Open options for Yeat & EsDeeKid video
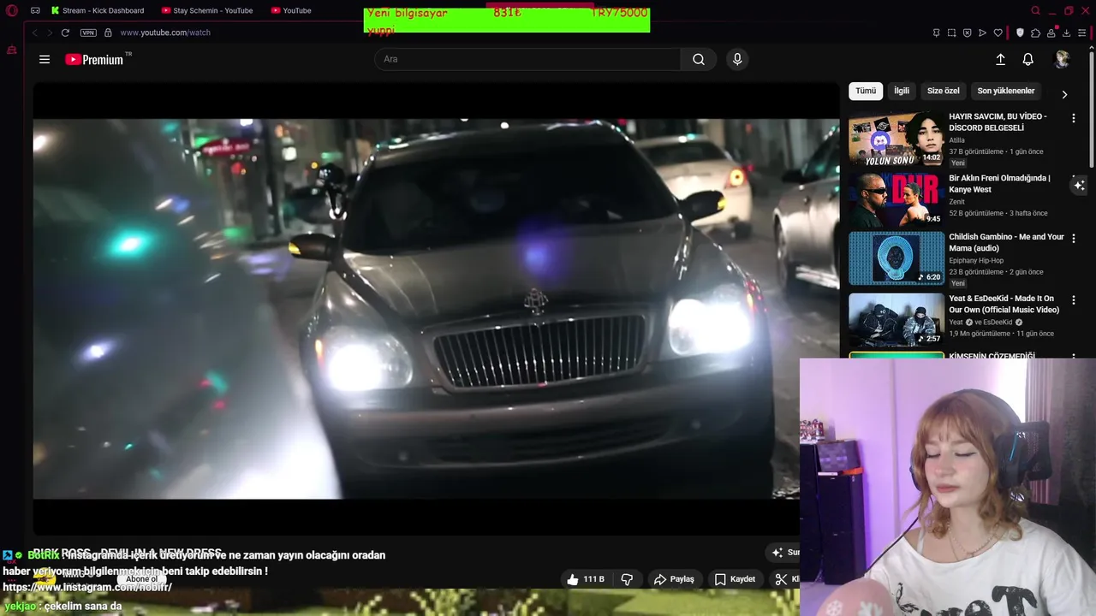The width and height of the screenshot is (1096, 616). pos(1074,300)
